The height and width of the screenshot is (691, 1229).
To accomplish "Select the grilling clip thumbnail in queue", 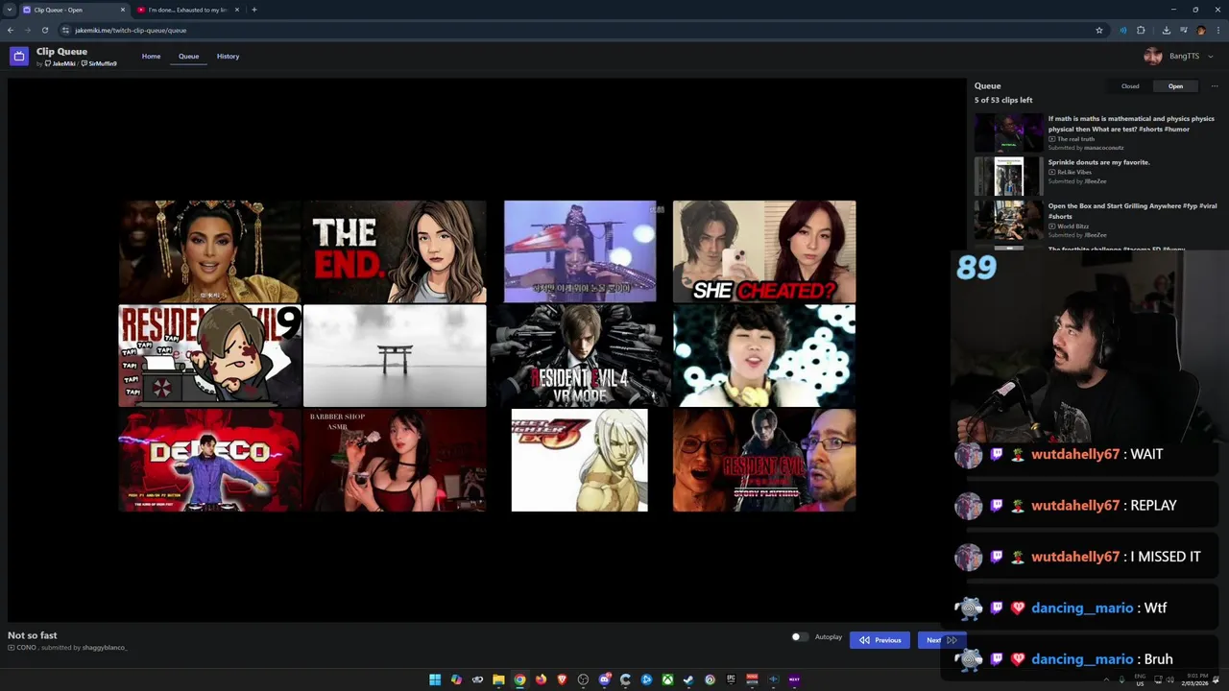I will point(1008,220).
